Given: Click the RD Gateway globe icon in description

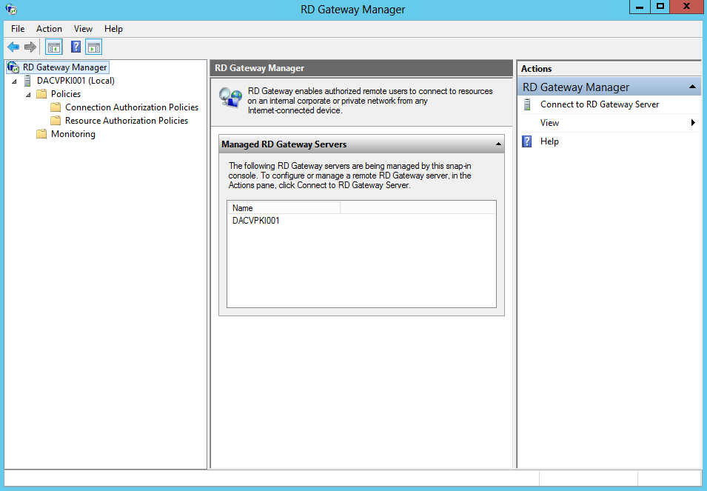Looking at the screenshot, I should pos(230,98).
